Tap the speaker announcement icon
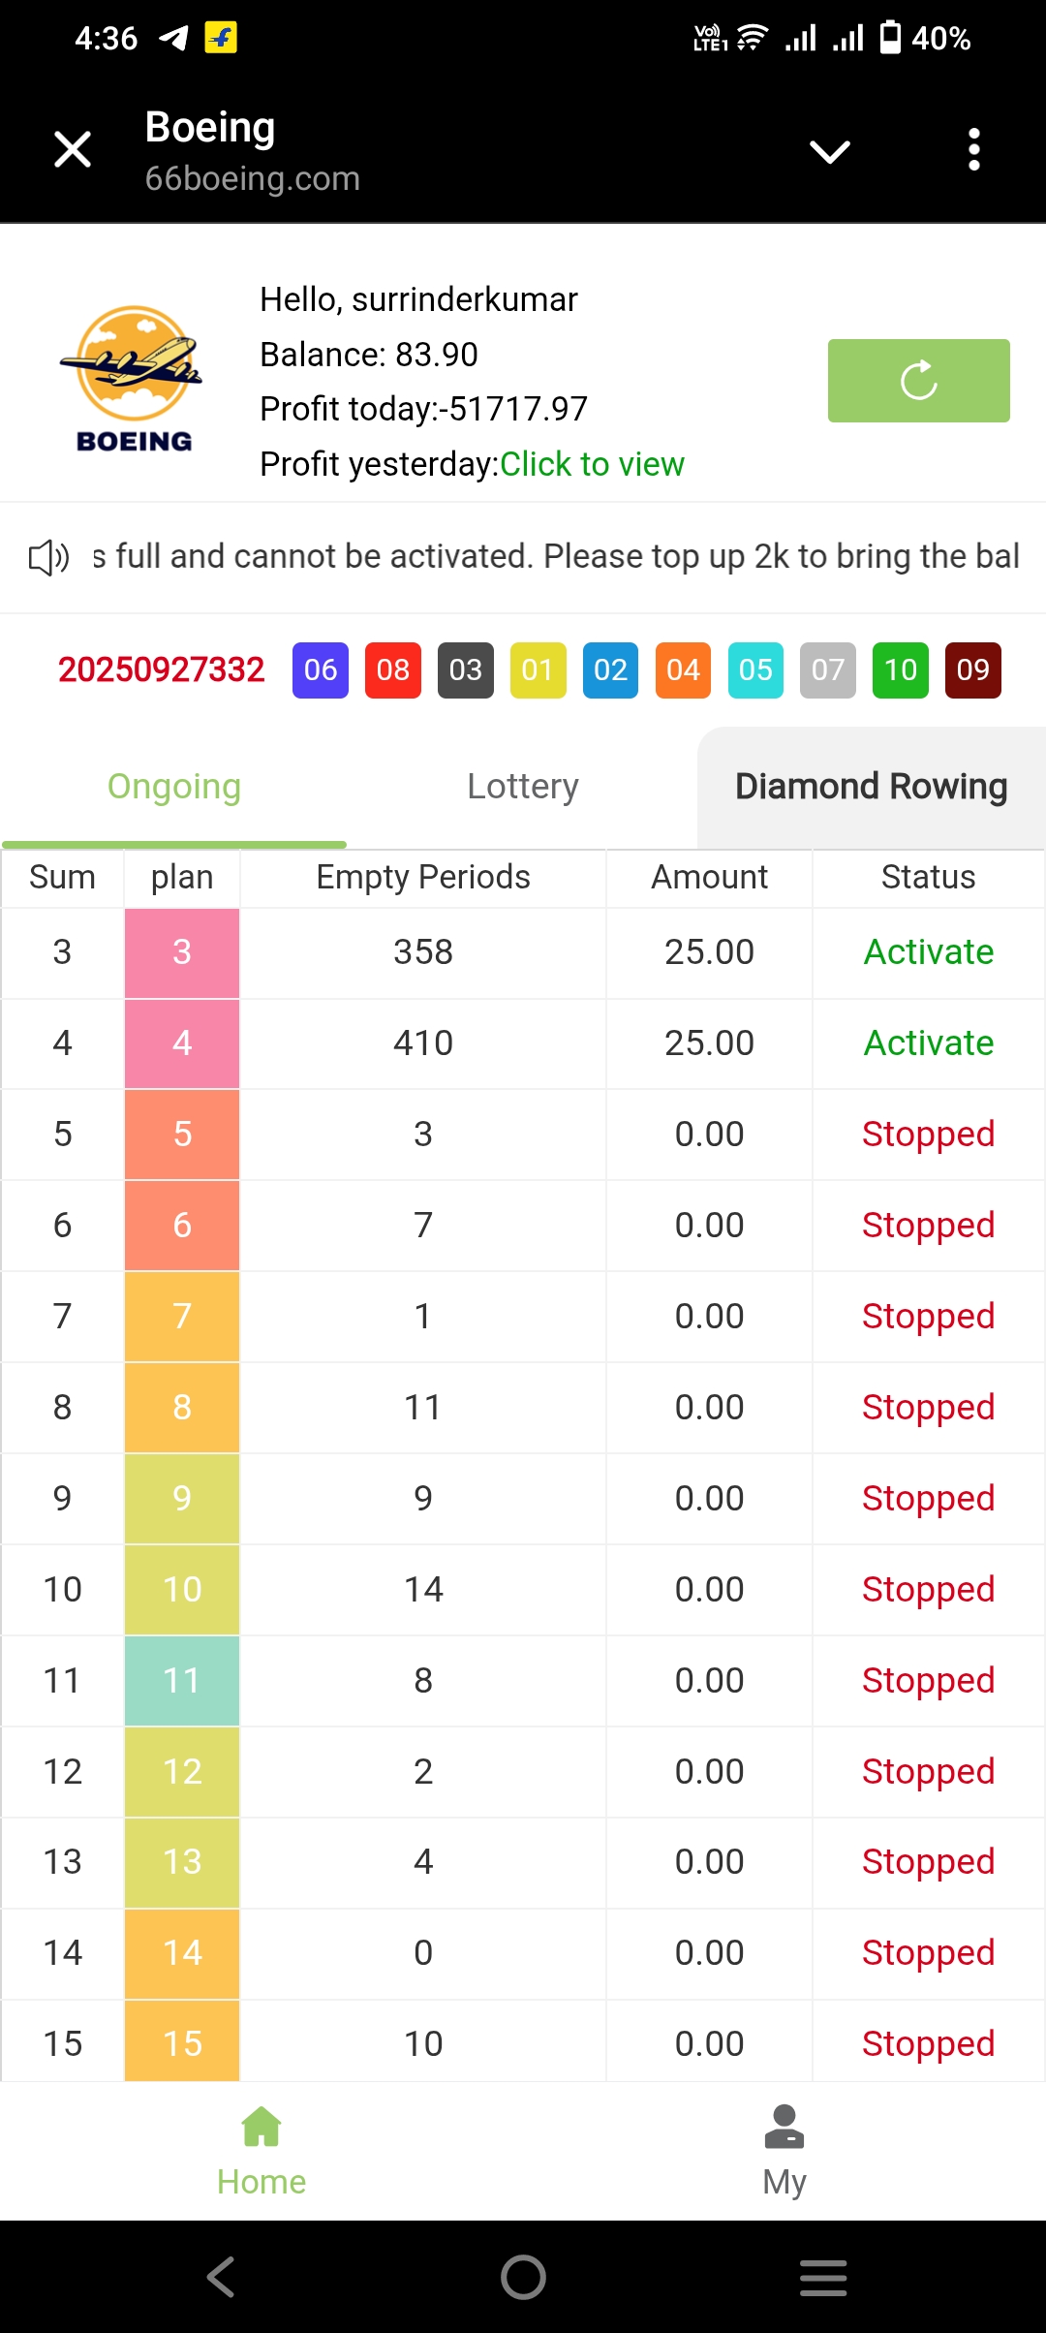The height and width of the screenshot is (2333, 1046). (48, 557)
